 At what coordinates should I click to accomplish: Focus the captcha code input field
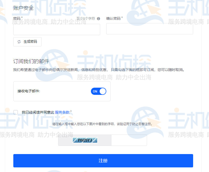tap(129, 140)
